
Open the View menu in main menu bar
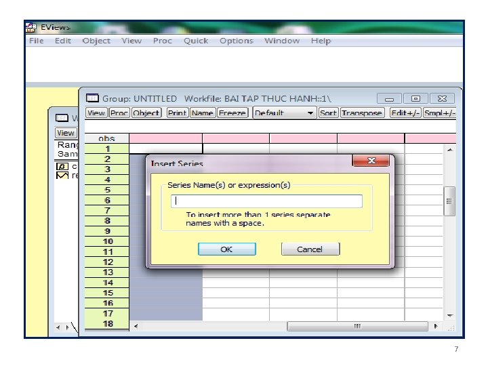click(131, 41)
